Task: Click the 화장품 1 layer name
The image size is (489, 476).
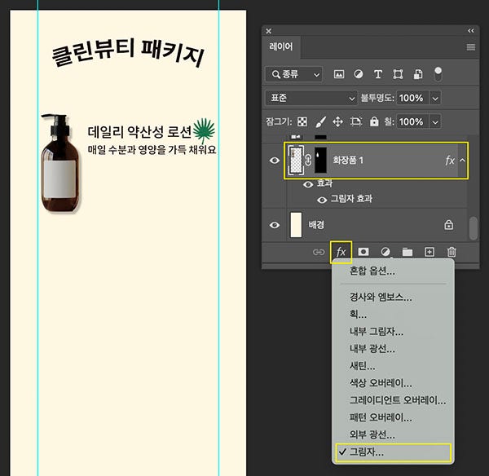Action: click(x=348, y=161)
